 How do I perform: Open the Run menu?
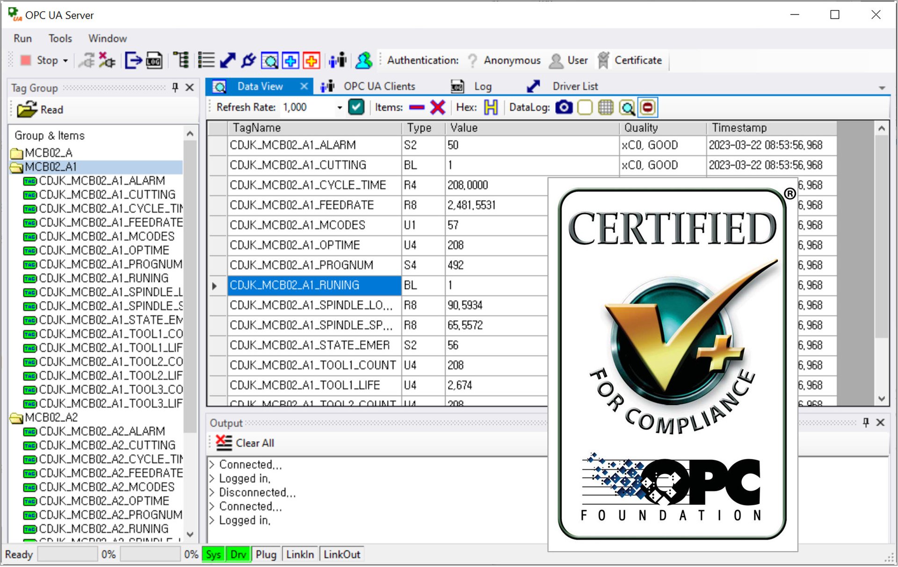pyautogui.click(x=22, y=38)
